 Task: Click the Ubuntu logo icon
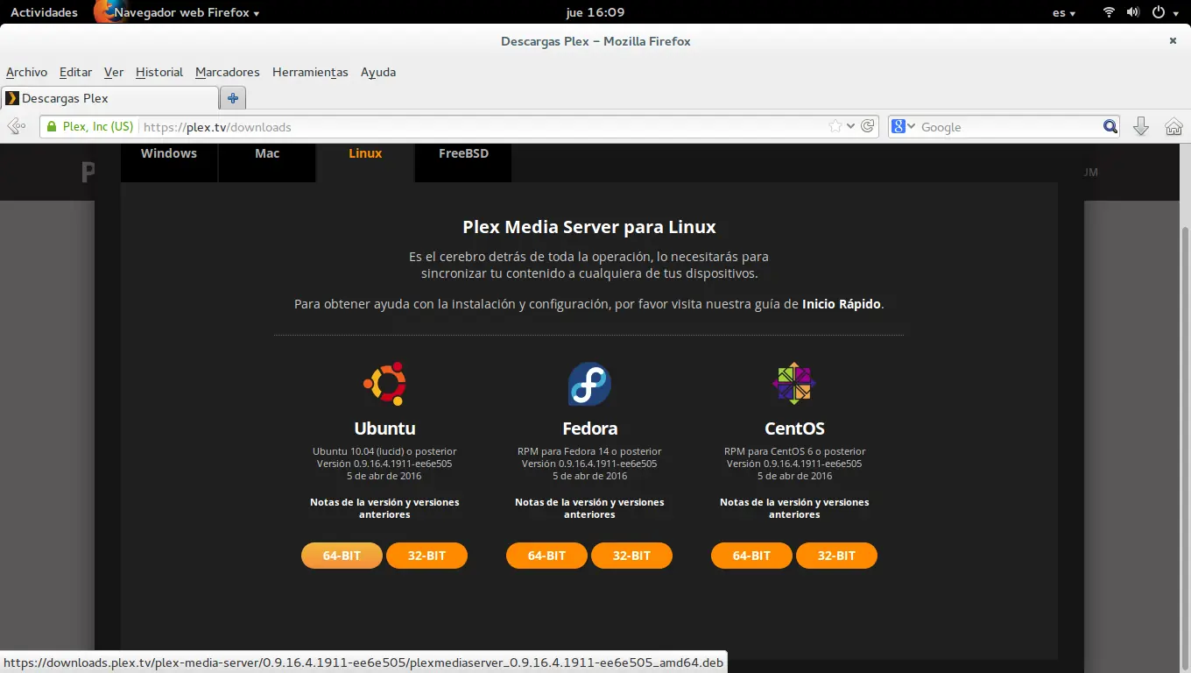point(384,383)
